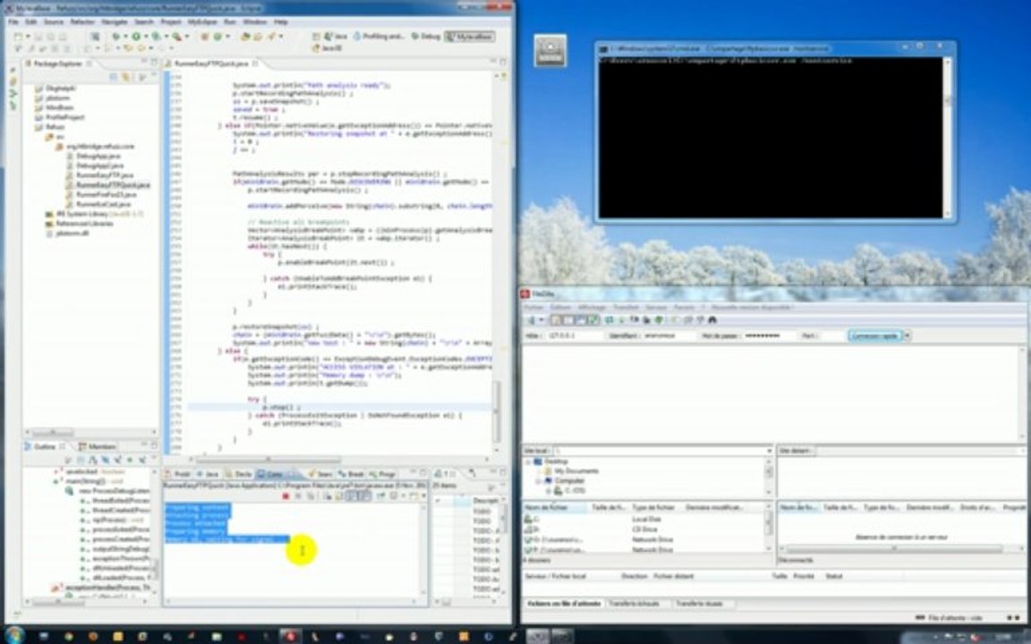Select the RunnerEasyFTPQuick.java editor tab
The width and height of the screenshot is (1031, 644).
pyautogui.click(x=210, y=64)
